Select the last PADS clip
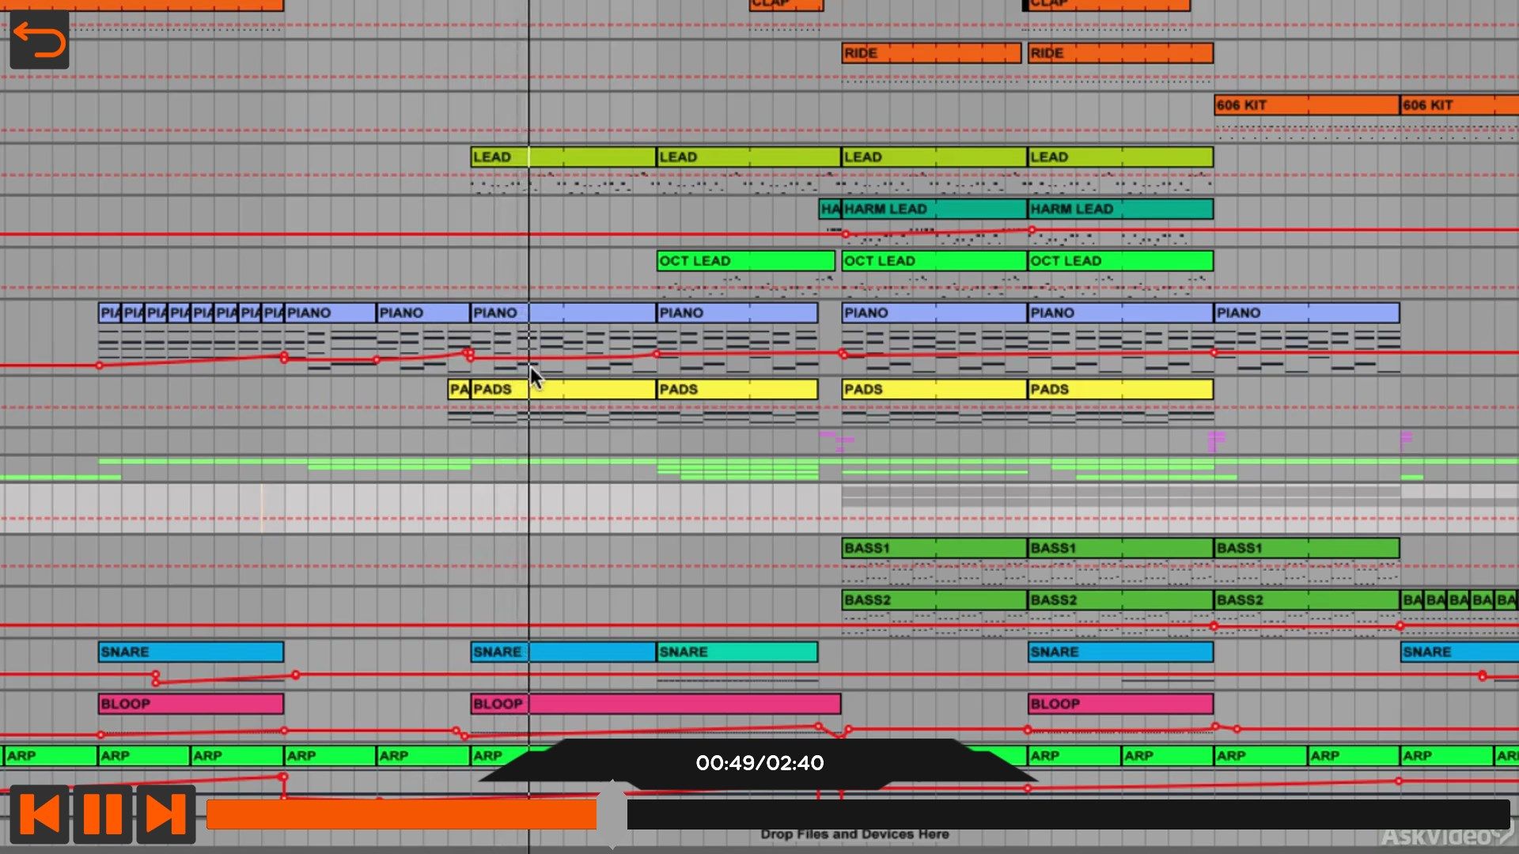 (x=1120, y=389)
